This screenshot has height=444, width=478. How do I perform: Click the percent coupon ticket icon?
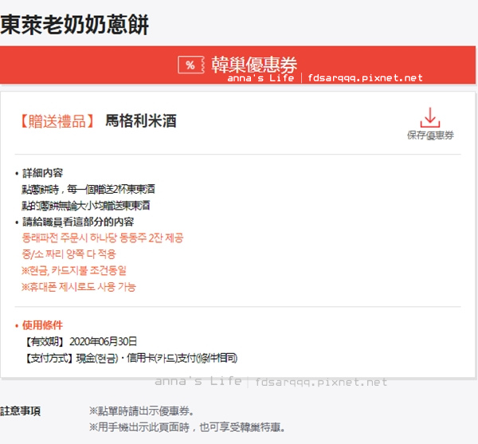point(191,65)
